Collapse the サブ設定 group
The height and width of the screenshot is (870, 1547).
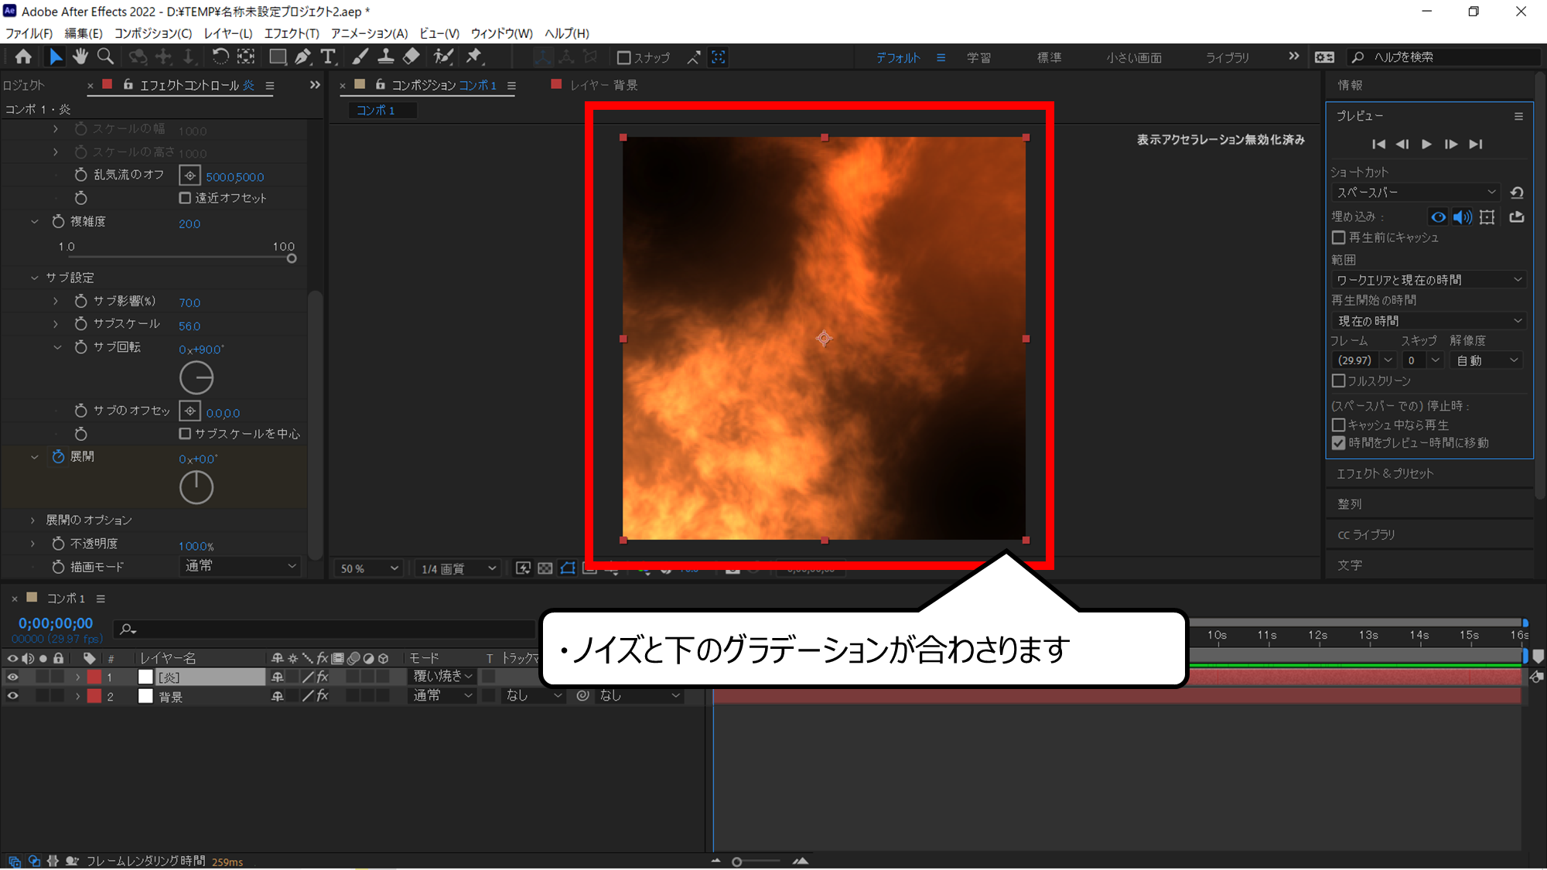tap(34, 278)
